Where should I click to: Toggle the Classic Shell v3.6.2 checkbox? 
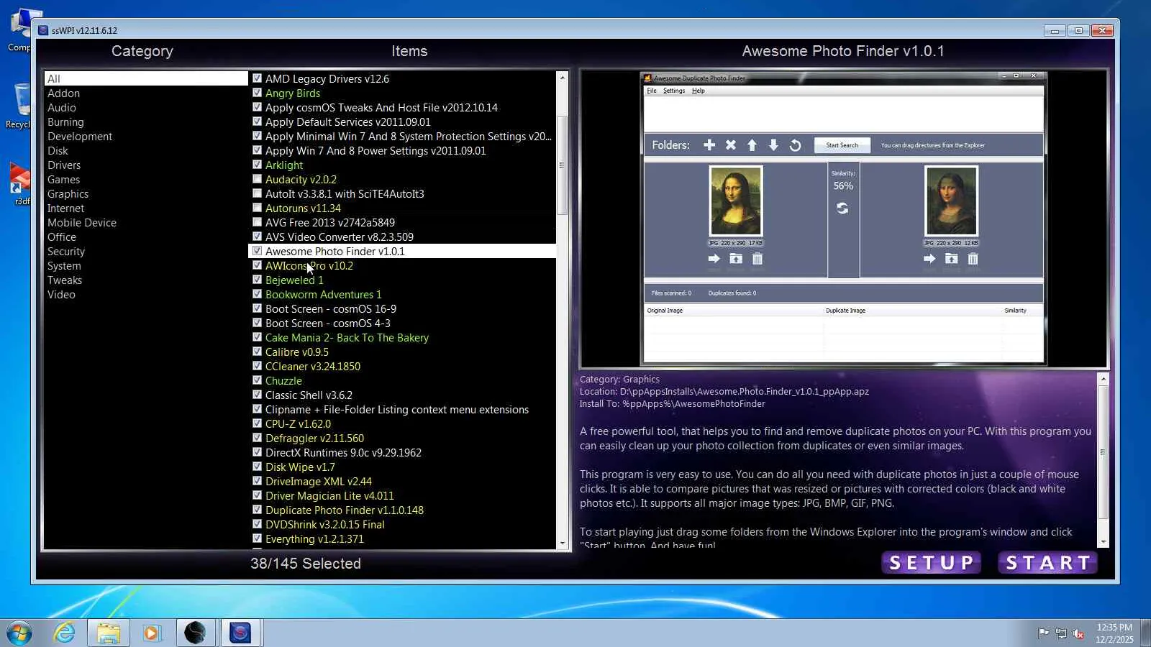(257, 395)
